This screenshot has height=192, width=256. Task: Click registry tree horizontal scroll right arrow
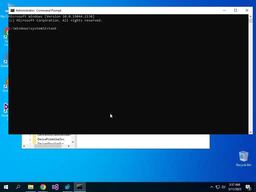(69, 146)
